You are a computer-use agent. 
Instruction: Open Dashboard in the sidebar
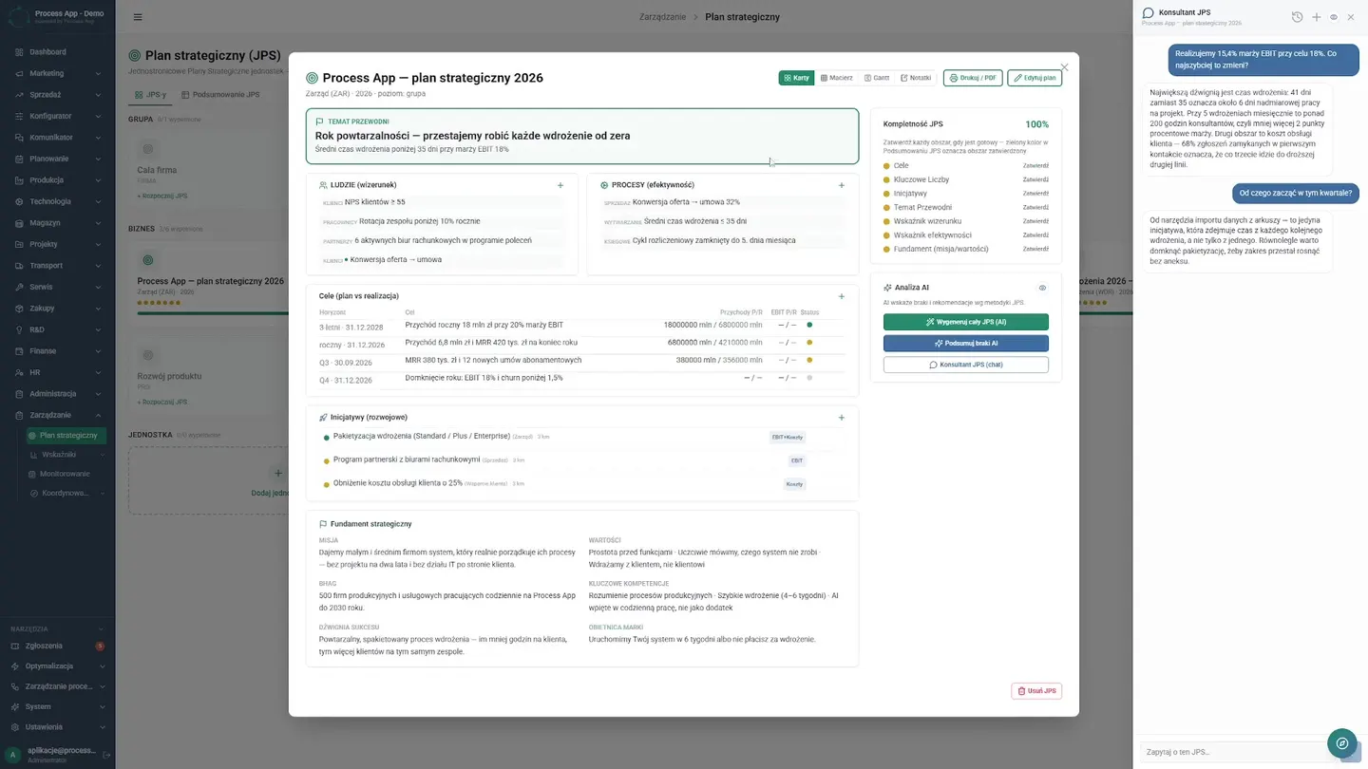[x=57, y=51]
